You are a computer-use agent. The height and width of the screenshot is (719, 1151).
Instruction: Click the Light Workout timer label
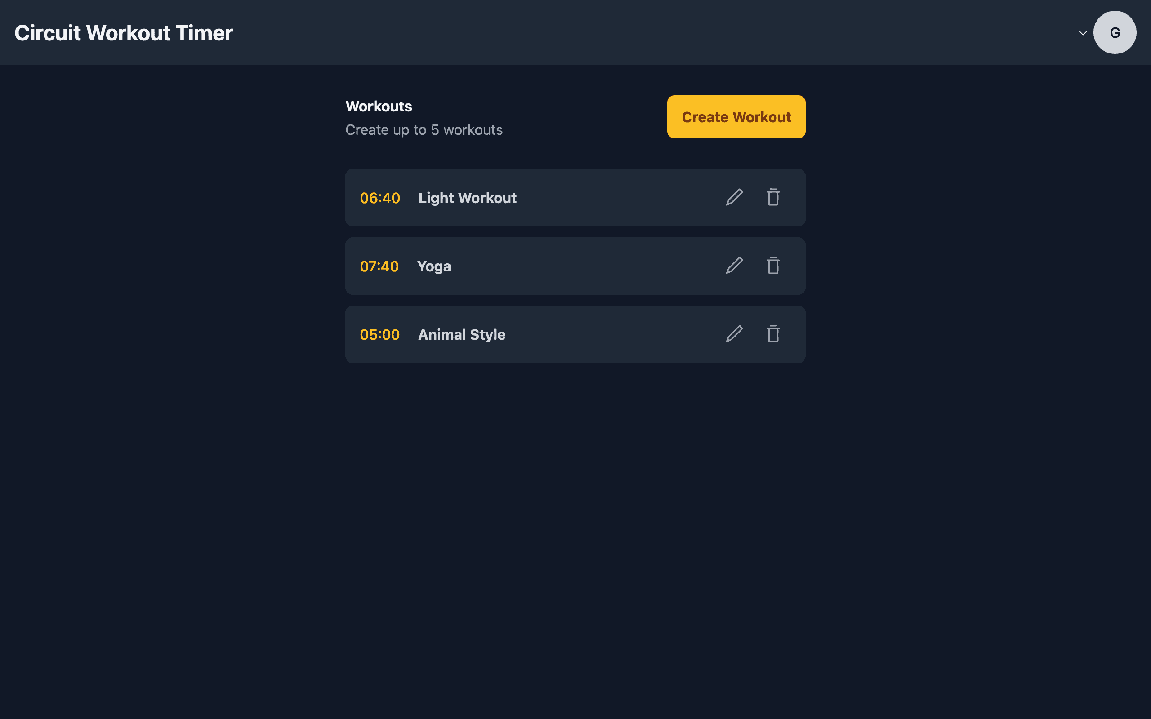[x=379, y=197]
